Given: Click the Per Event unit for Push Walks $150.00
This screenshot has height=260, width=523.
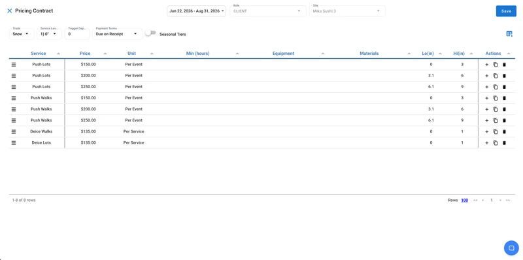Looking at the screenshot, I should (133, 98).
